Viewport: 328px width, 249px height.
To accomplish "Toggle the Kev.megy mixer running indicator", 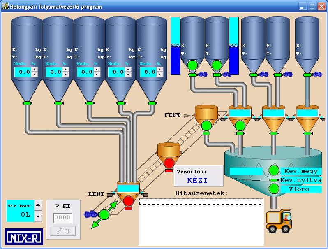I will (274, 170).
